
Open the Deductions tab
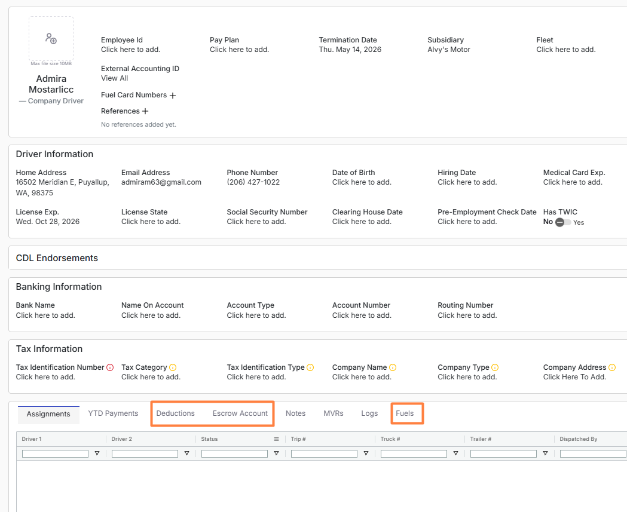[x=176, y=413]
